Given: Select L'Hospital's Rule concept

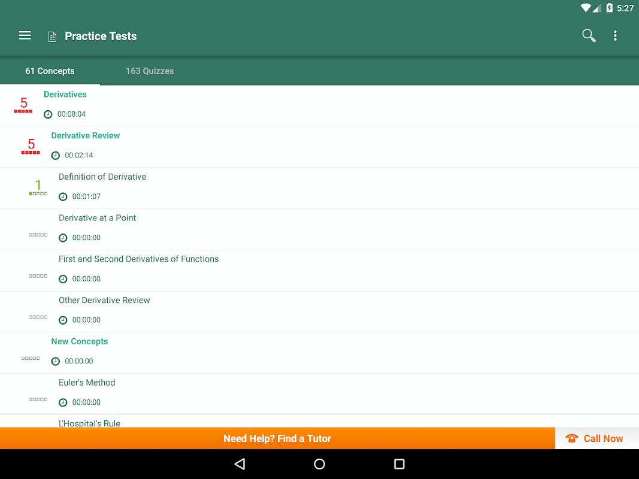Looking at the screenshot, I should pyautogui.click(x=320, y=421).
